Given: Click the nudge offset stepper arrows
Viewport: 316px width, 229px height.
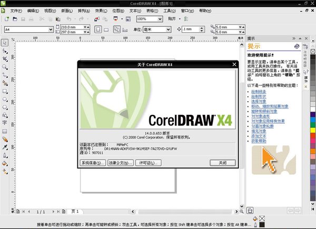Looking at the screenshot, I should click(202, 29).
